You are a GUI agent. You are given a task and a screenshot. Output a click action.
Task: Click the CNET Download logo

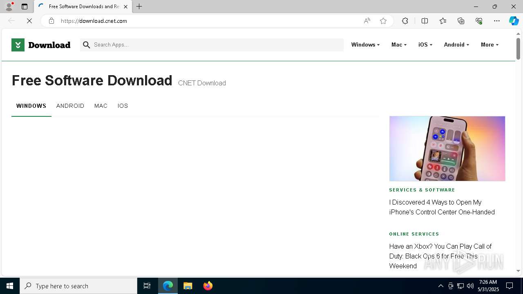pos(41,45)
